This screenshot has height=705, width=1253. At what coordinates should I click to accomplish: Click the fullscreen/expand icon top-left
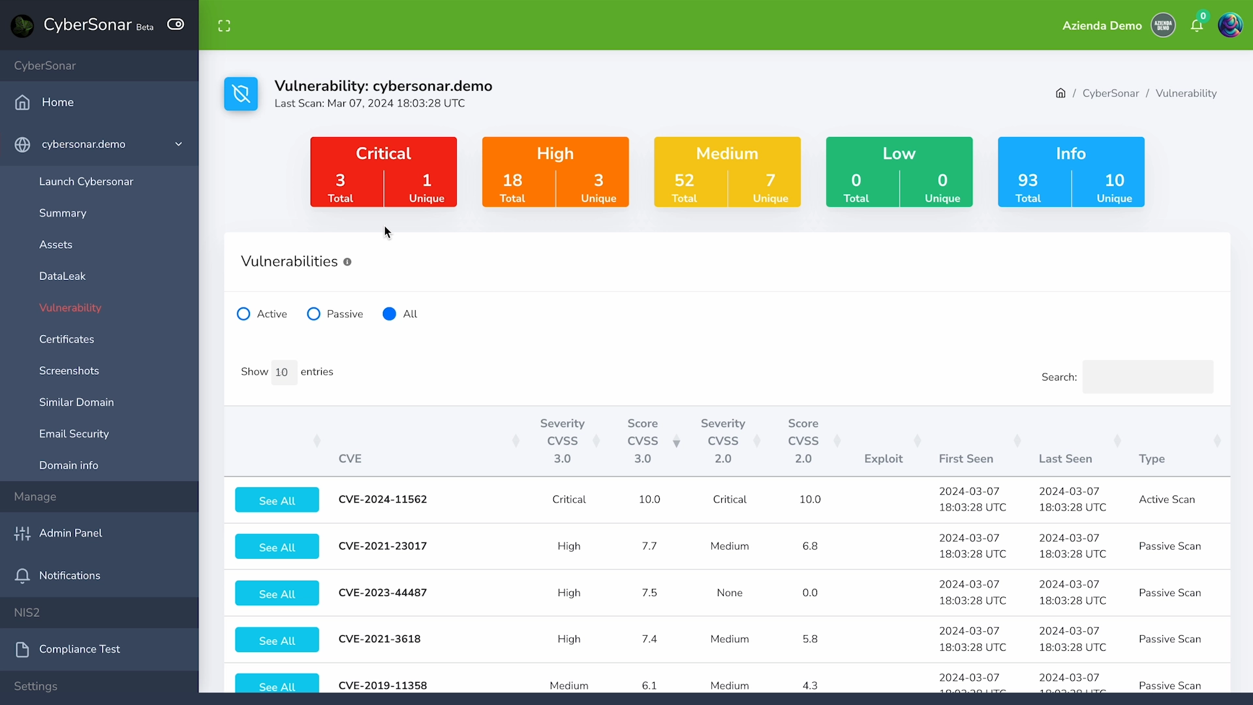coord(224,24)
